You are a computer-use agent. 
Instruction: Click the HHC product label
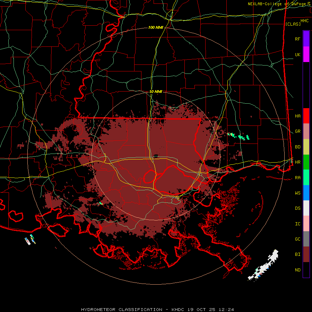(x=304, y=21)
